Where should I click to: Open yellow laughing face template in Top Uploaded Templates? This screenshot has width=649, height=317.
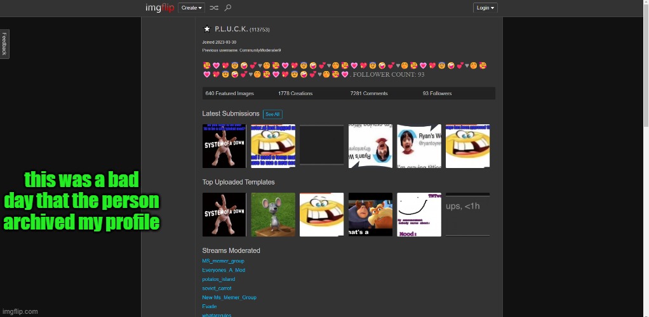pyautogui.click(x=321, y=214)
